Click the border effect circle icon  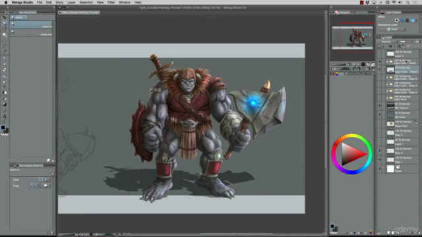(396, 20)
